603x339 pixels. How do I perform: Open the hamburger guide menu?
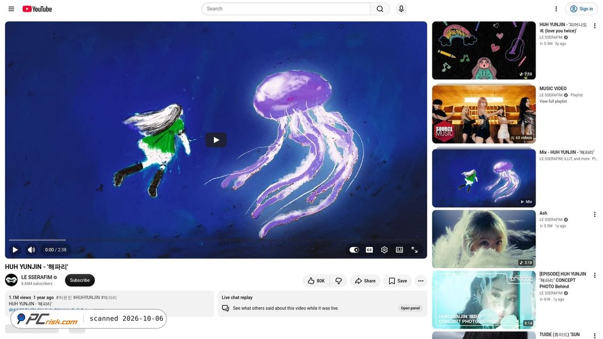(11, 9)
